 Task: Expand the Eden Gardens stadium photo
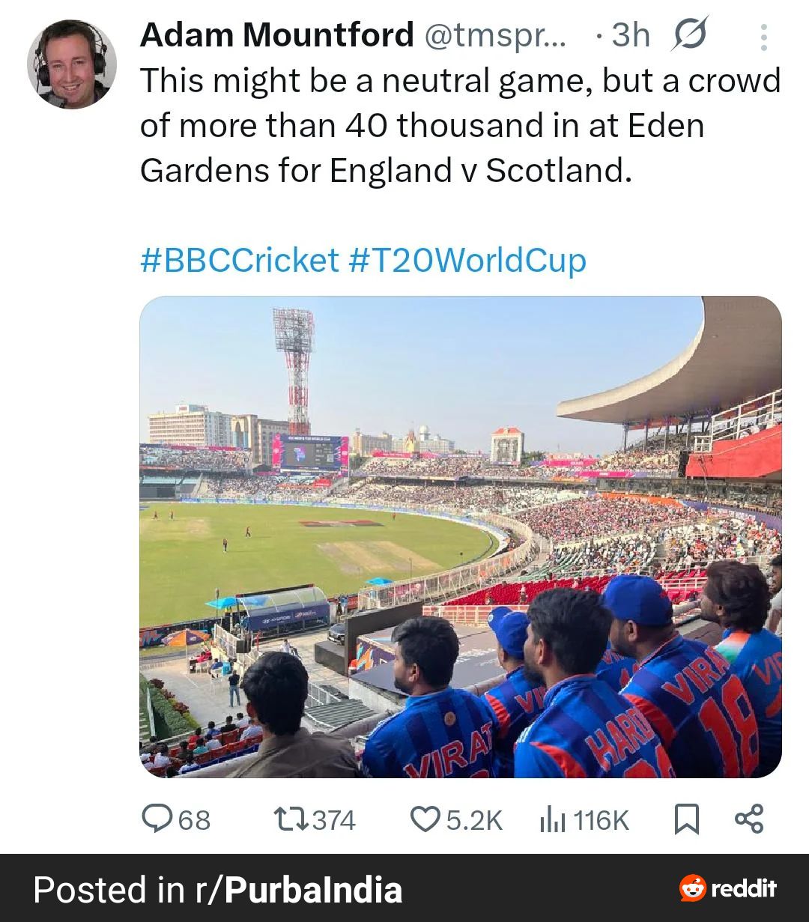460,536
